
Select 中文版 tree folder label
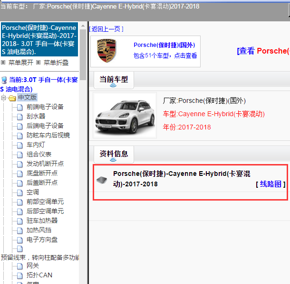coord(28,97)
